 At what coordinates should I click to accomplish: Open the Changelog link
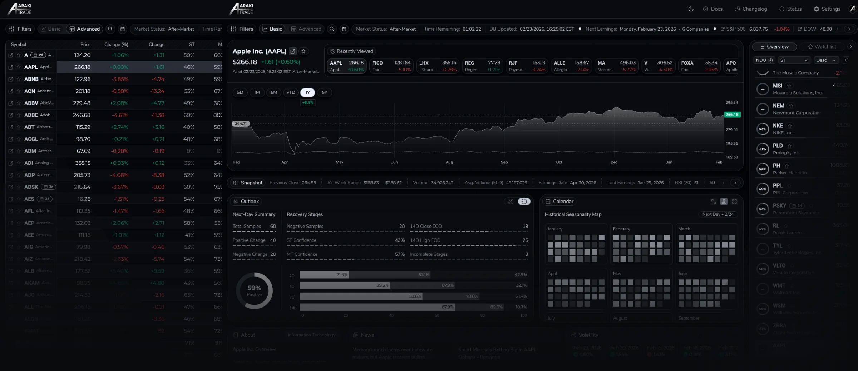click(x=751, y=9)
